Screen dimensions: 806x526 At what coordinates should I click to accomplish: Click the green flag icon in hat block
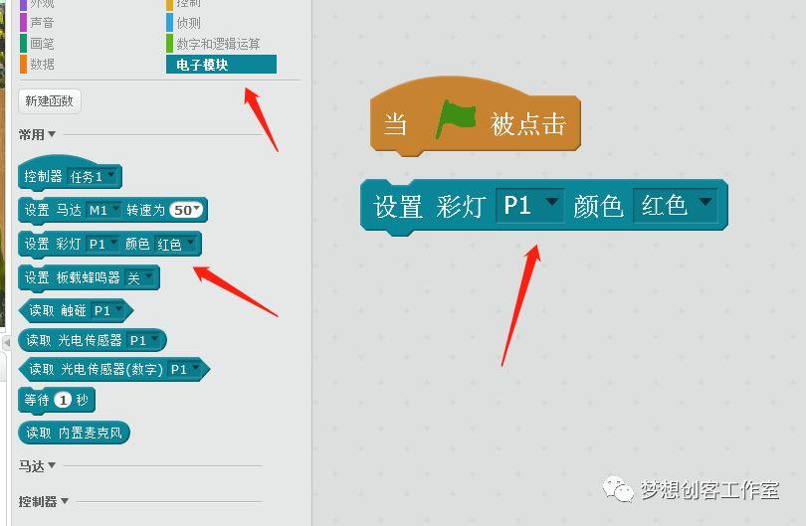(456, 120)
